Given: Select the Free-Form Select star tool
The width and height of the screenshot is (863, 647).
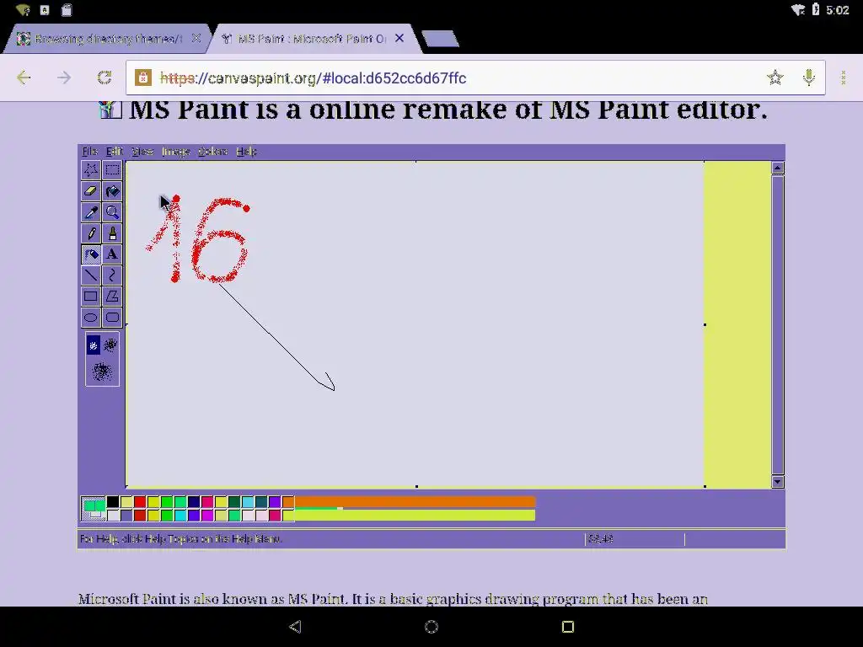Looking at the screenshot, I should (91, 169).
